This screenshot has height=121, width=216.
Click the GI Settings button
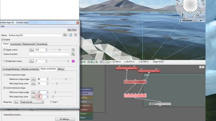tap(65, 119)
